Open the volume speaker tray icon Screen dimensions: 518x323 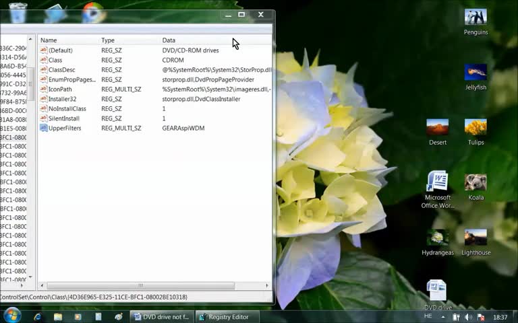pyautogui.click(x=468, y=317)
